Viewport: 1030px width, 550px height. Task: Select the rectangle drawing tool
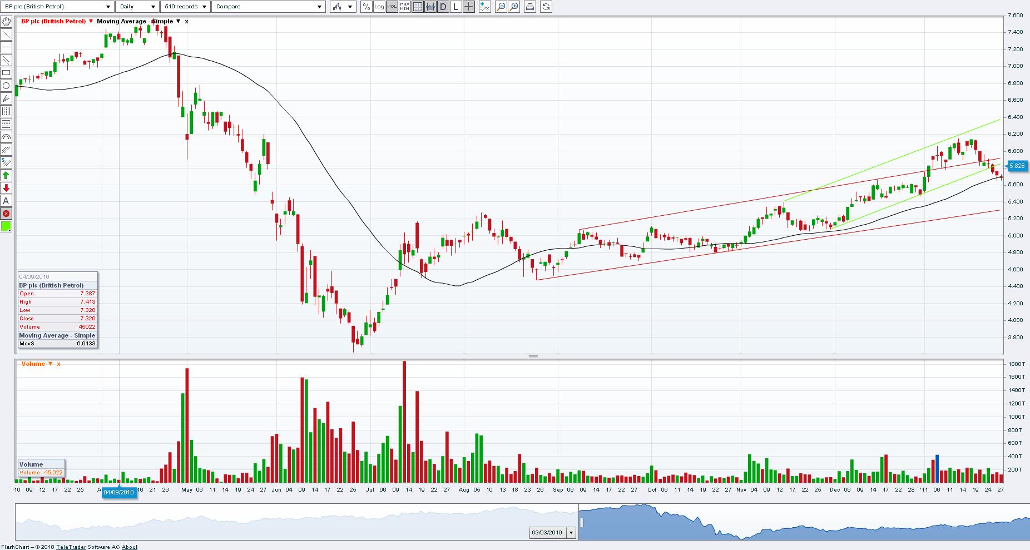pyautogui.click(x=6, y=73)
